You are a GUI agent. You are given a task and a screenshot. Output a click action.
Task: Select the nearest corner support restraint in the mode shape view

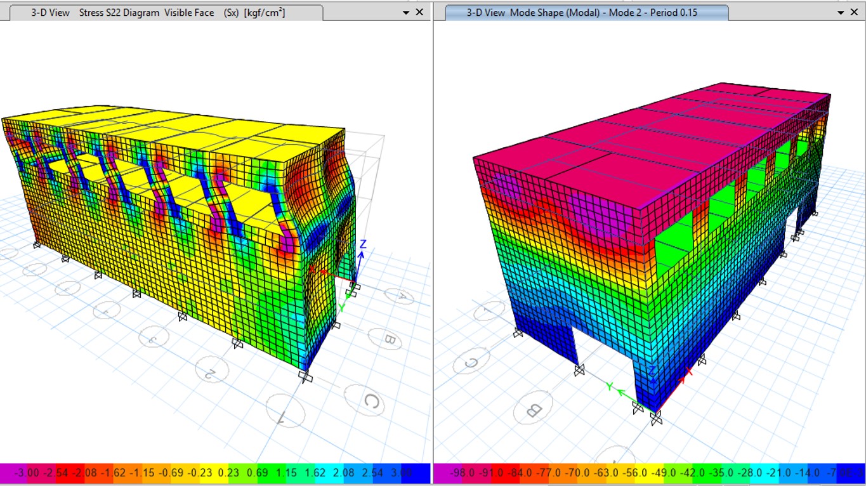click(655, 416)
